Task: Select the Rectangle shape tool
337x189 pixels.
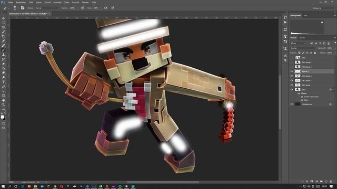Action: (x=3, y=96)
